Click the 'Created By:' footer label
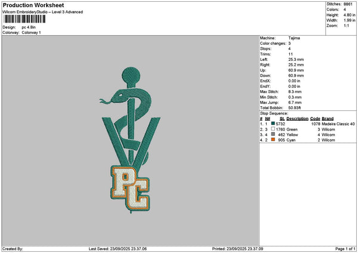The width and height of the screenshot is (358, 253). click(x=13, y=249)
